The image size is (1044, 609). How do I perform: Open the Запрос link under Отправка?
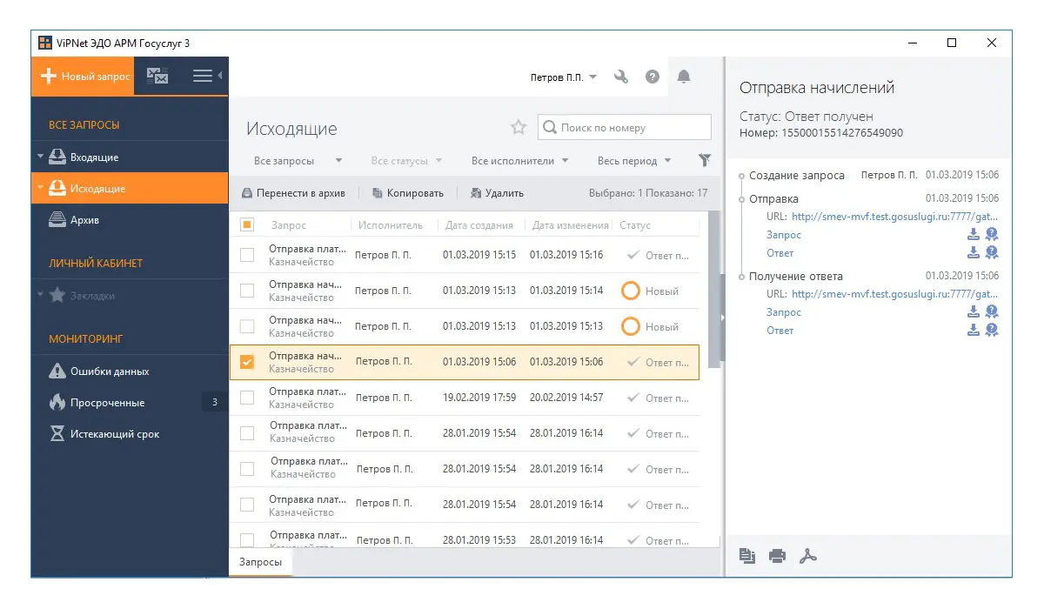pos(784,235)
